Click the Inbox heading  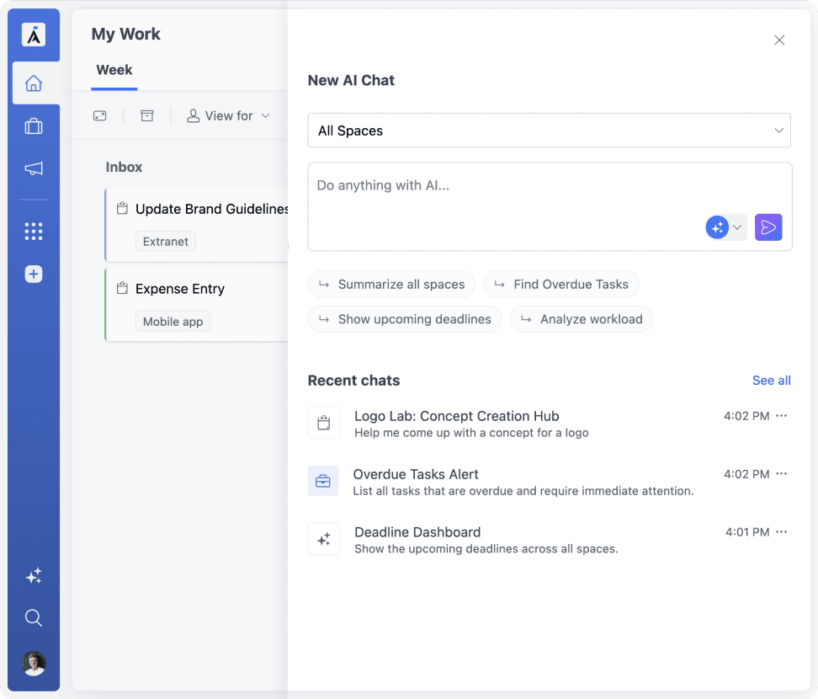point(124,167)
